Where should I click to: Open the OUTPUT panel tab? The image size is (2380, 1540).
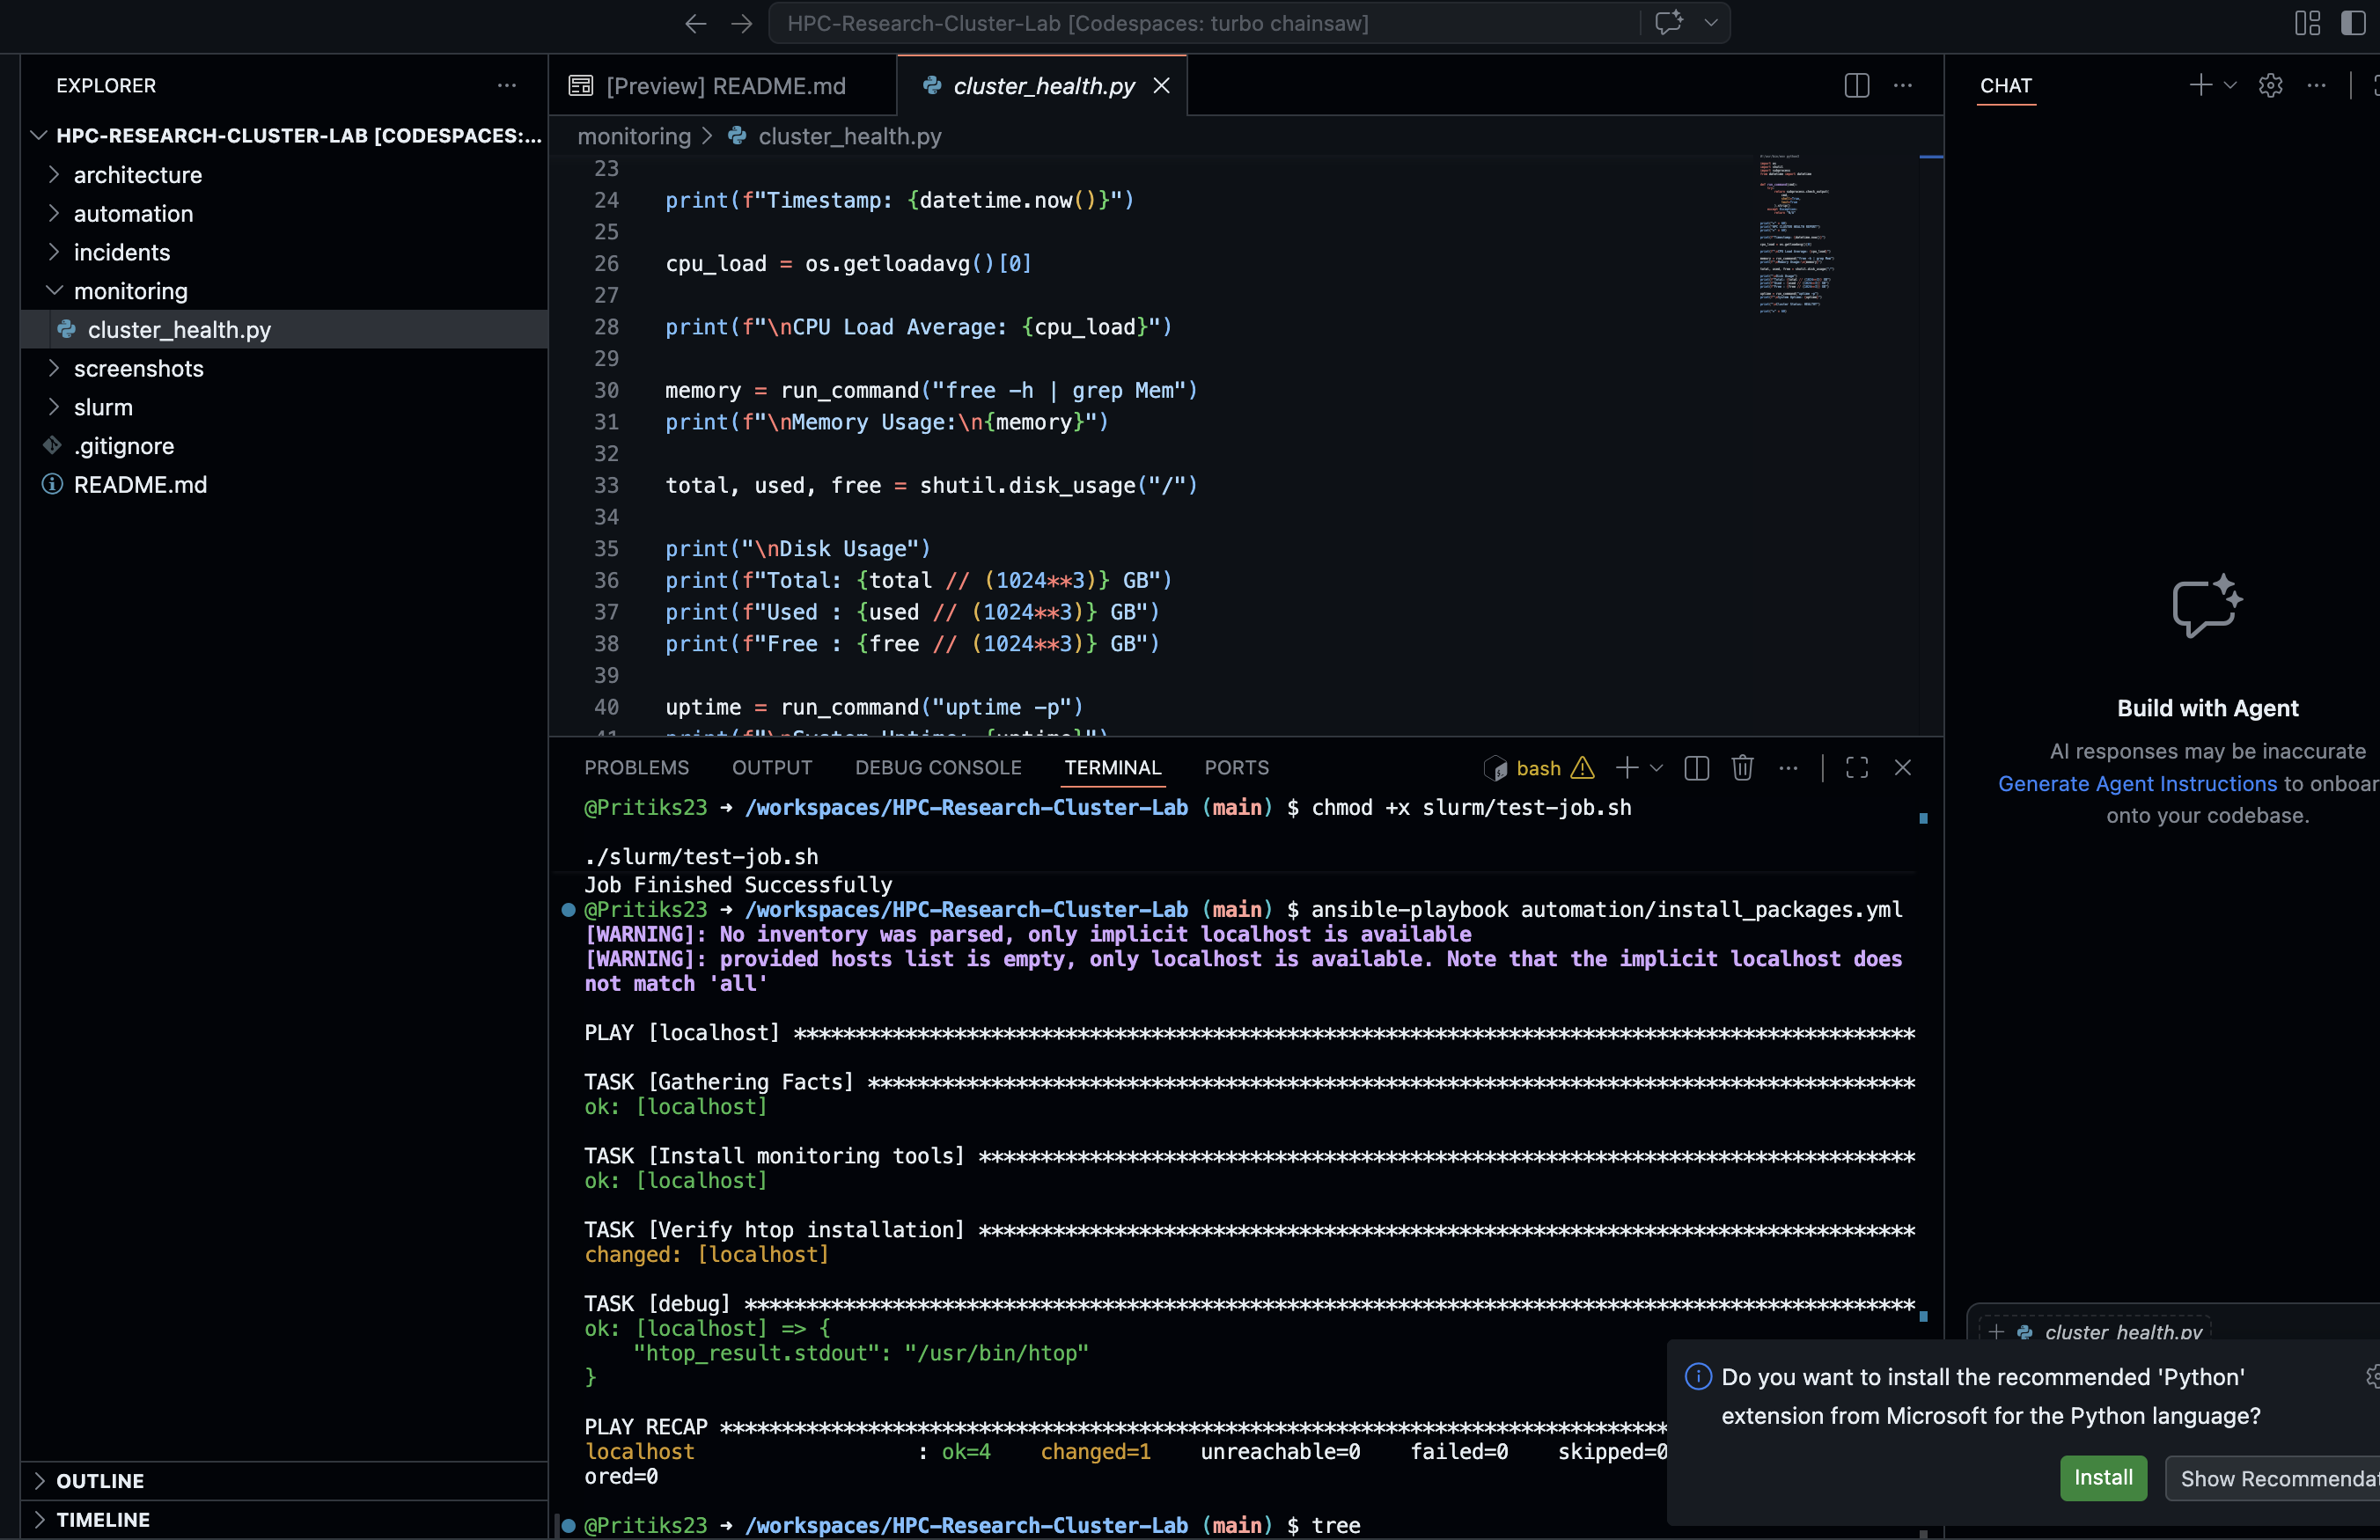point(772,768)
